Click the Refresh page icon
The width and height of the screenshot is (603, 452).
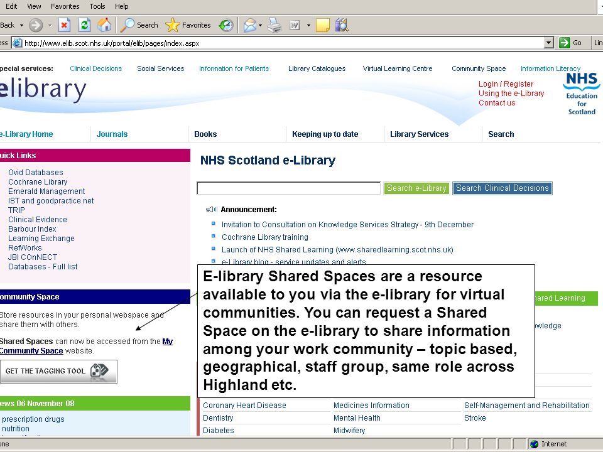[84, 25]
